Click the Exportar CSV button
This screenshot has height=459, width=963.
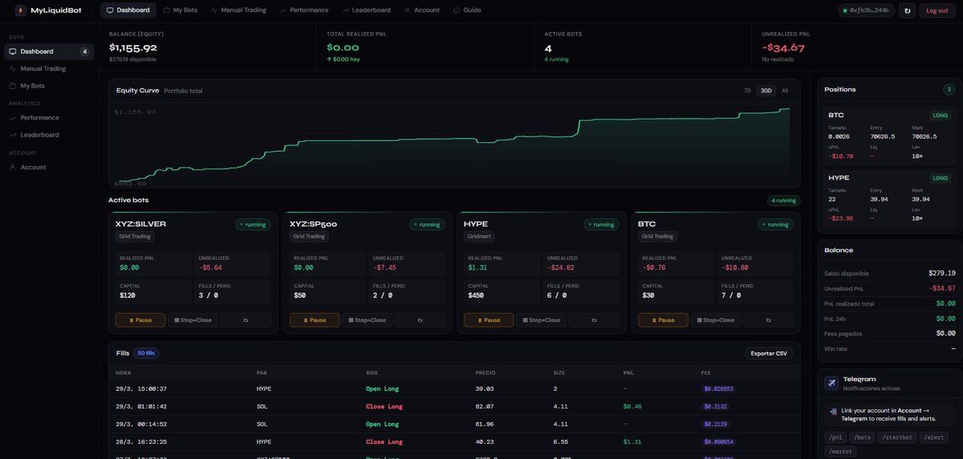(x=769, y=353)
